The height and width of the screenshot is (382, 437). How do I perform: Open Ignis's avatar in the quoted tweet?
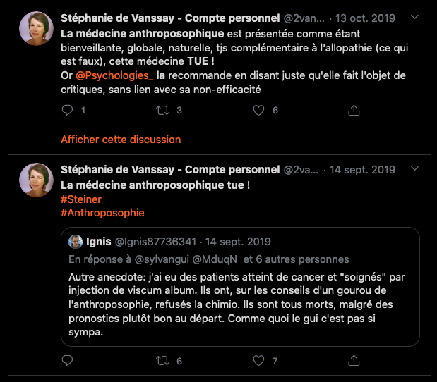point(75,242)
